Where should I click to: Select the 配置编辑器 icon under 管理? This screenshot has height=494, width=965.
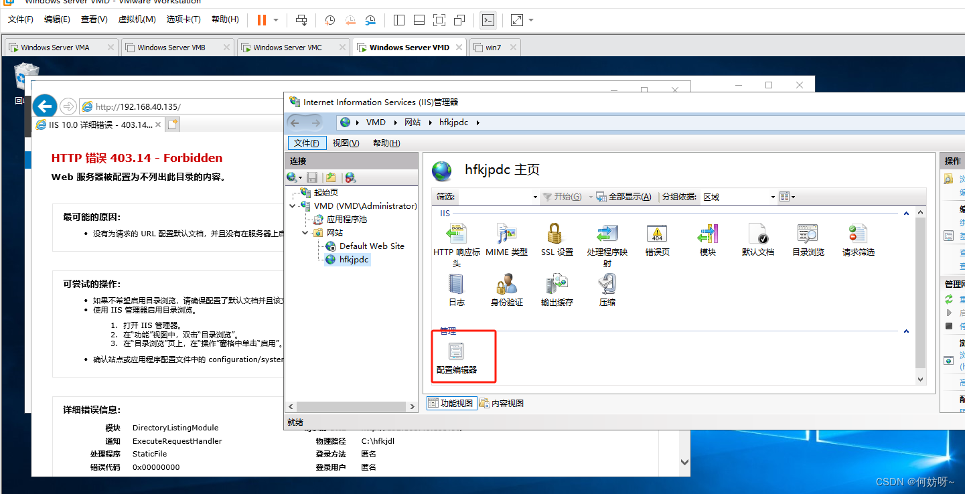tap(457, 351)
